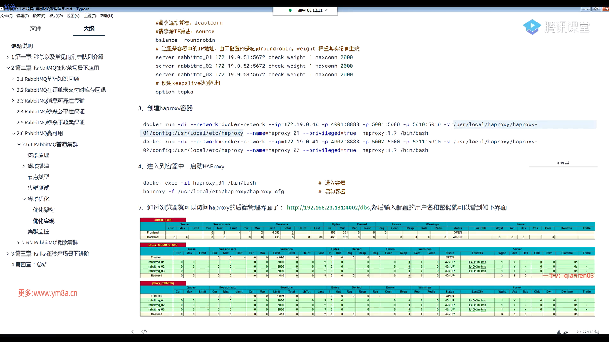Click the spell check warning icon
This screenshot has width=609, height=342.
click(559, 332)
